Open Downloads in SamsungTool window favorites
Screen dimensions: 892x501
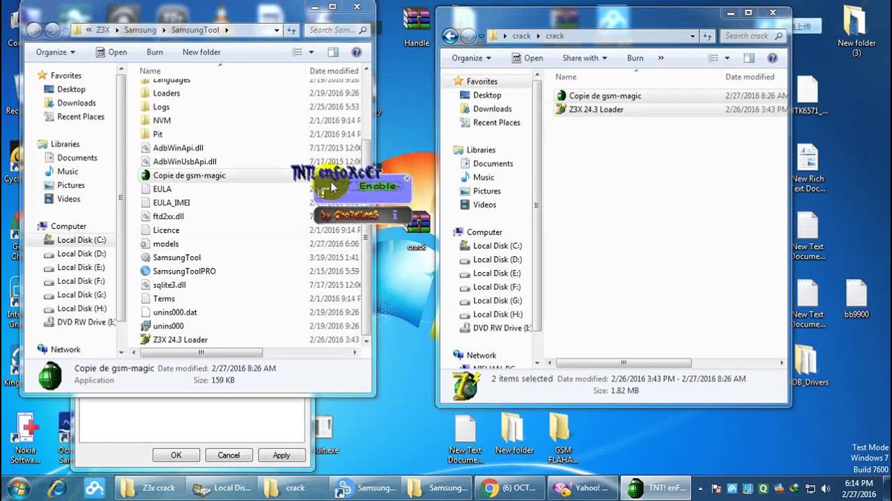(70, 103)
